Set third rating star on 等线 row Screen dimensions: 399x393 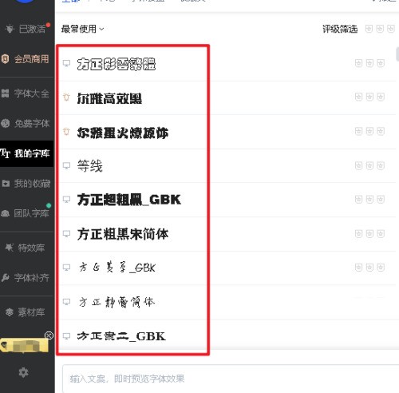click(381, 165)
